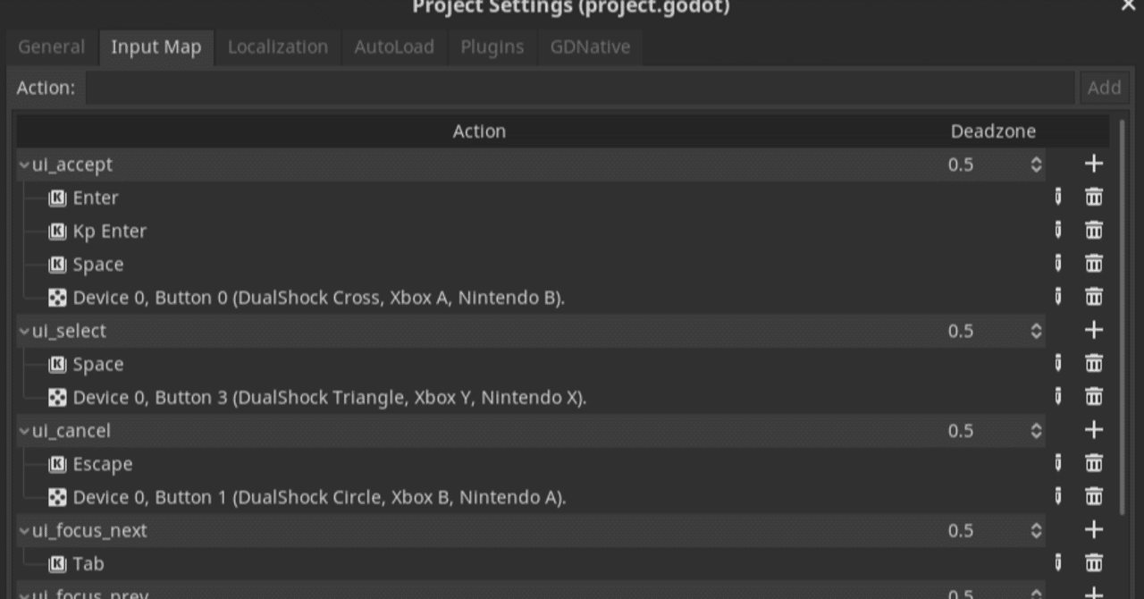Add a new event to ui_accept
Image resolution: width=1144 pixels, height=599 pixels.
1093,164
